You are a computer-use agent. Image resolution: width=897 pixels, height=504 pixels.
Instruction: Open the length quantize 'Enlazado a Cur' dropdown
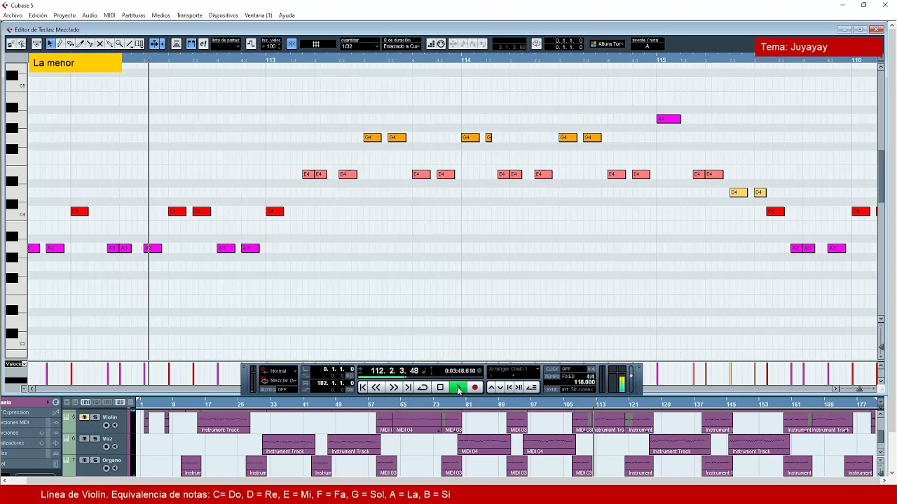tap(402, 46)
